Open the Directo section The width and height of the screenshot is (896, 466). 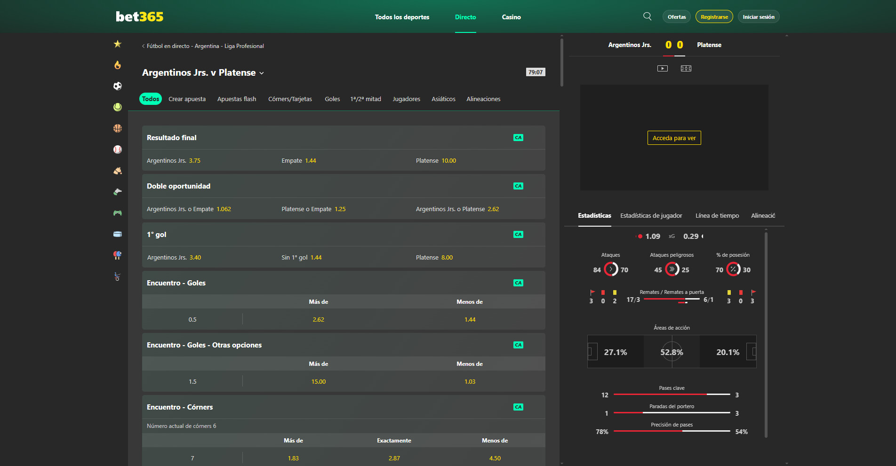click(x=465, y=17)
